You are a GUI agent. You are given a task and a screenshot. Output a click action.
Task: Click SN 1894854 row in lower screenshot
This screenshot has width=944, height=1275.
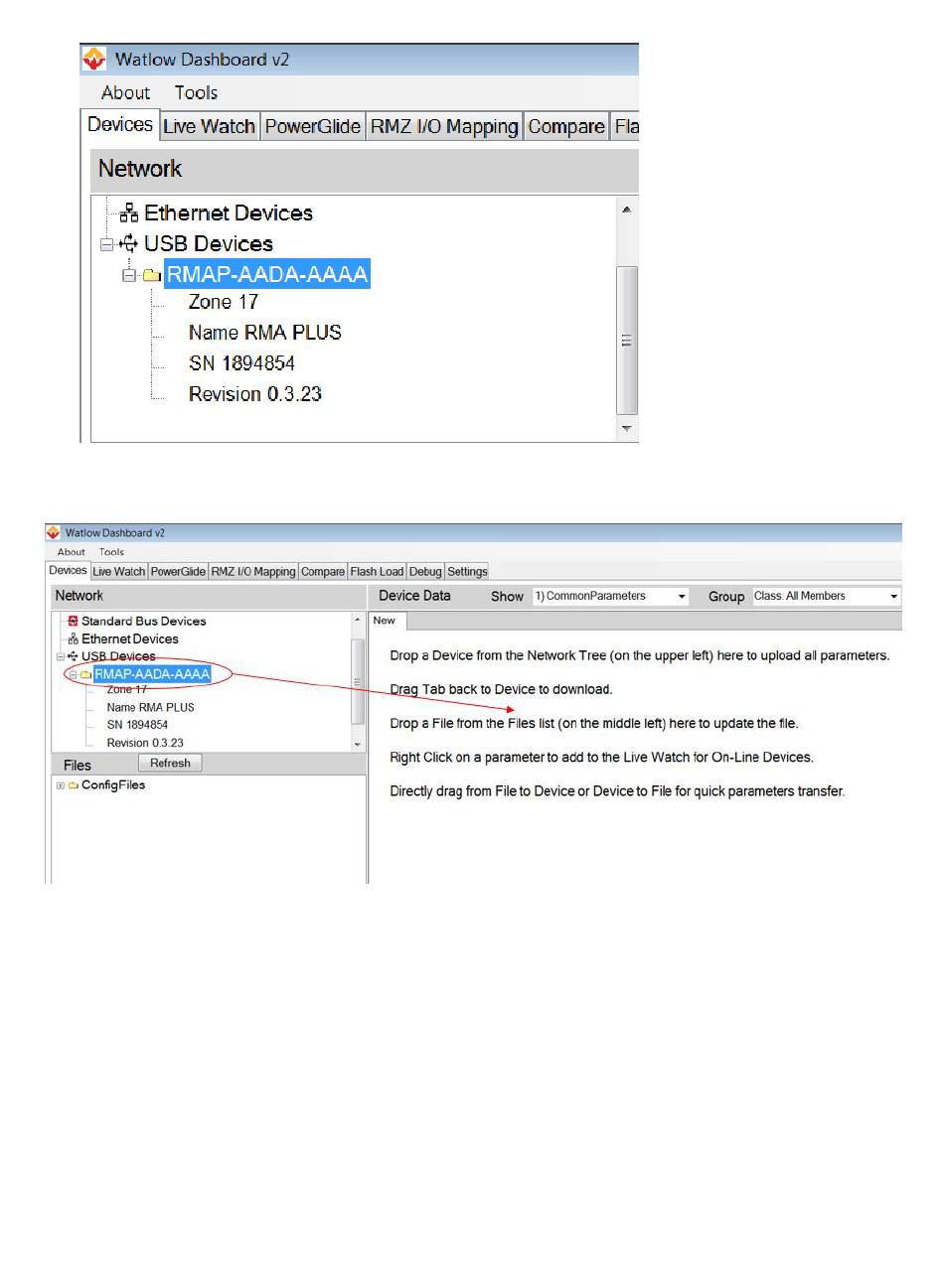point(137,725)
